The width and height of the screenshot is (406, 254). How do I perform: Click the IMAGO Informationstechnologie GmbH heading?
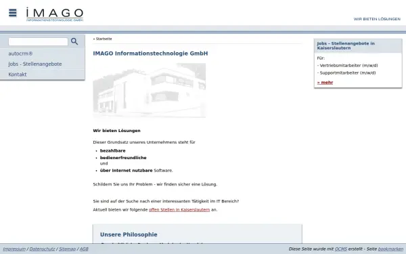click(x=150, y=54)
